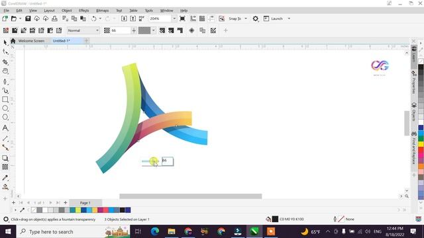Open the document palette flyout arrow
This screenshot has width=424, height=238.
coord(15,210)
